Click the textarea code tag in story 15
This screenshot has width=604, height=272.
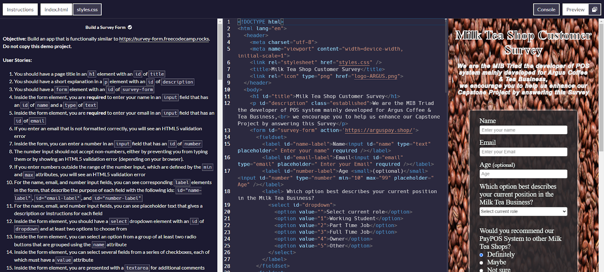(x=137, y=268)
